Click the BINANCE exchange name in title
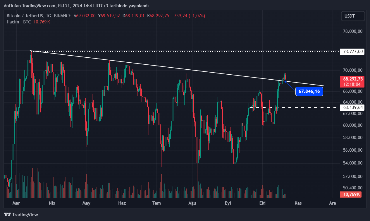Viewport: 370px width, 221px height. pos(62,16)
